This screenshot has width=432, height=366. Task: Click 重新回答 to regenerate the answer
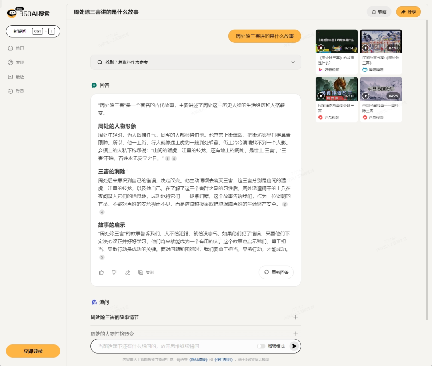(276, 272)
